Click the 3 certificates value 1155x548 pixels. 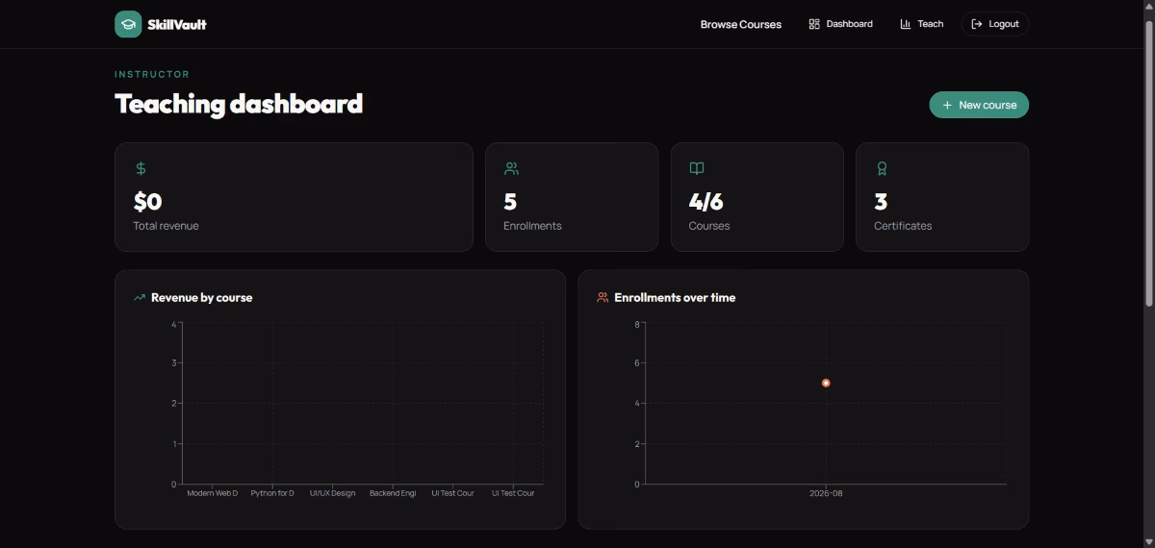[x=881, y=202]
